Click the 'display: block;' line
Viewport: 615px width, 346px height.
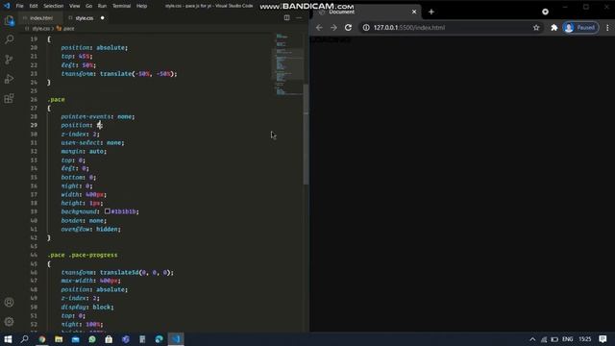tap(87, 307)
